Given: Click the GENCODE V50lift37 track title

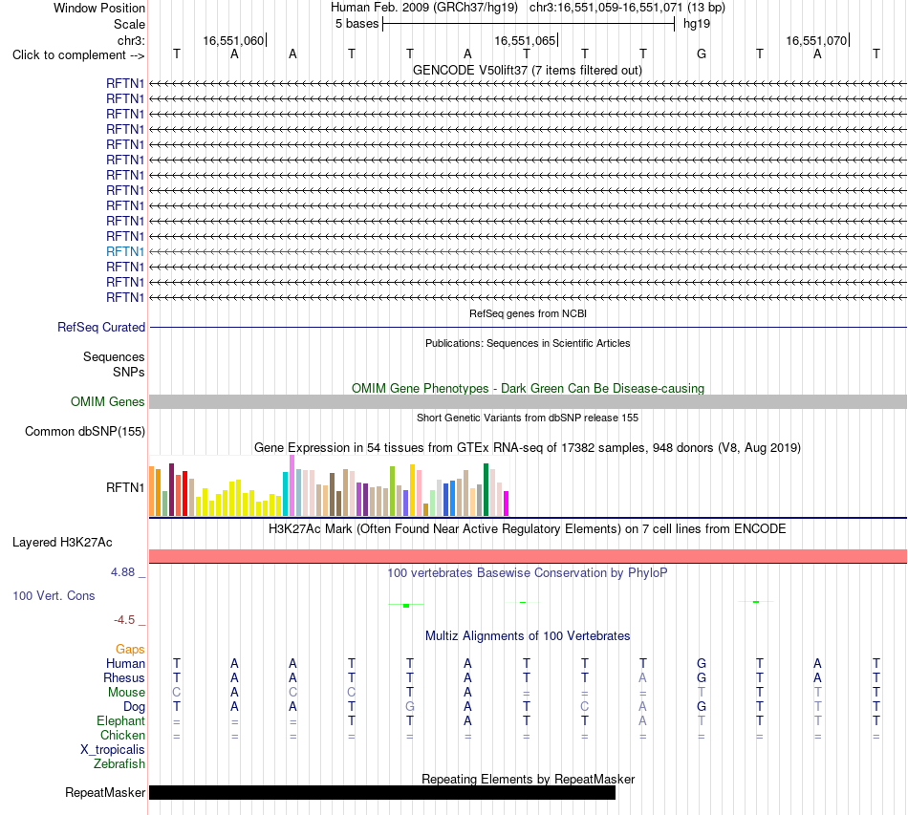Looking at the screenshot, I should point(528,70).
